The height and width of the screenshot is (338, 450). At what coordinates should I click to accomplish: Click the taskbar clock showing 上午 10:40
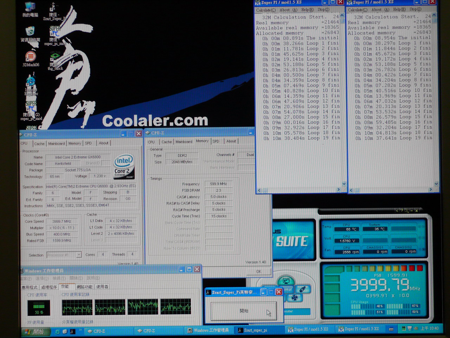point(429,328)
